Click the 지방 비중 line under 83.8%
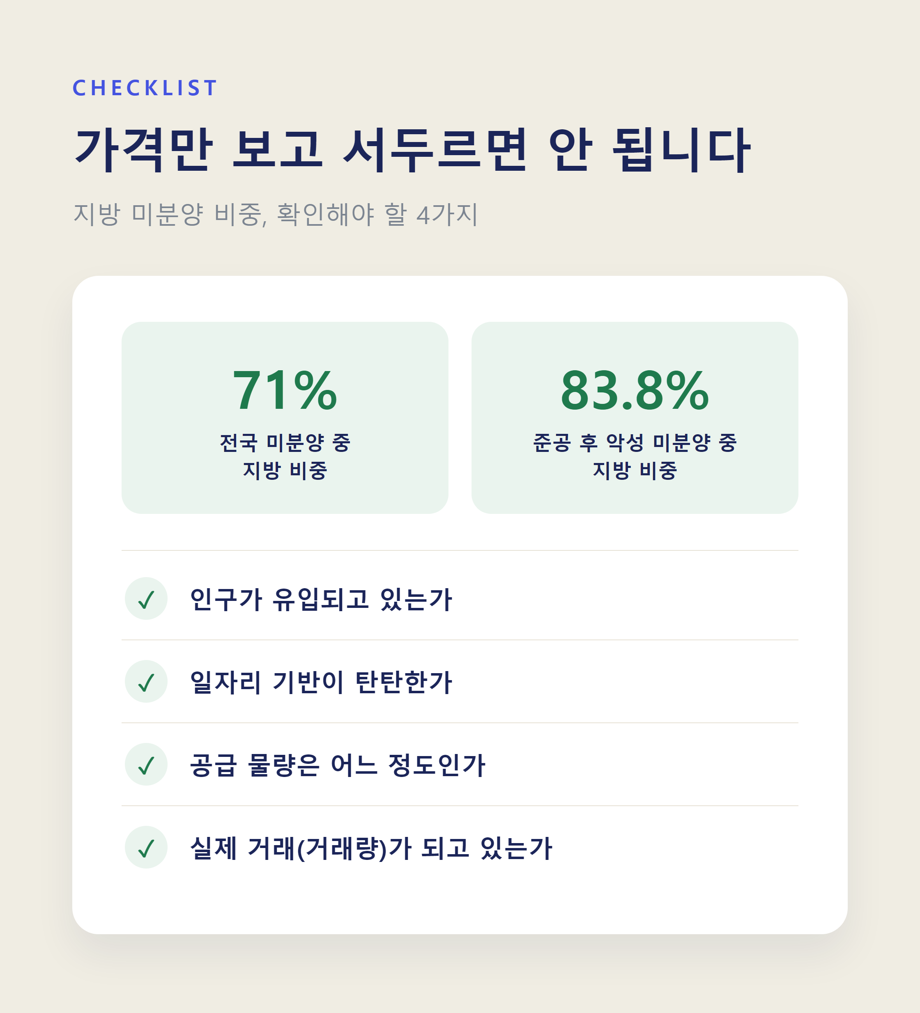The width and height of the screenshot is (920, 1013). 635,470
